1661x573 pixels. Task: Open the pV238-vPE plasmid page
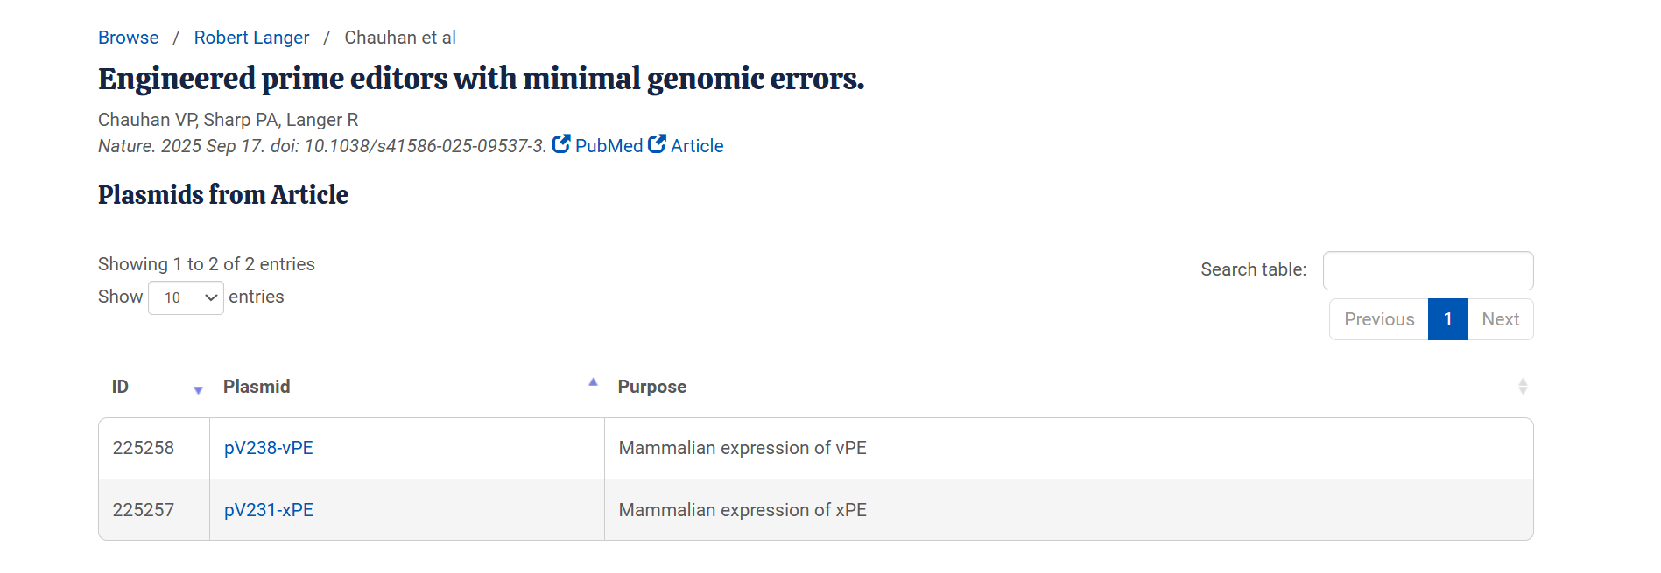268,448
